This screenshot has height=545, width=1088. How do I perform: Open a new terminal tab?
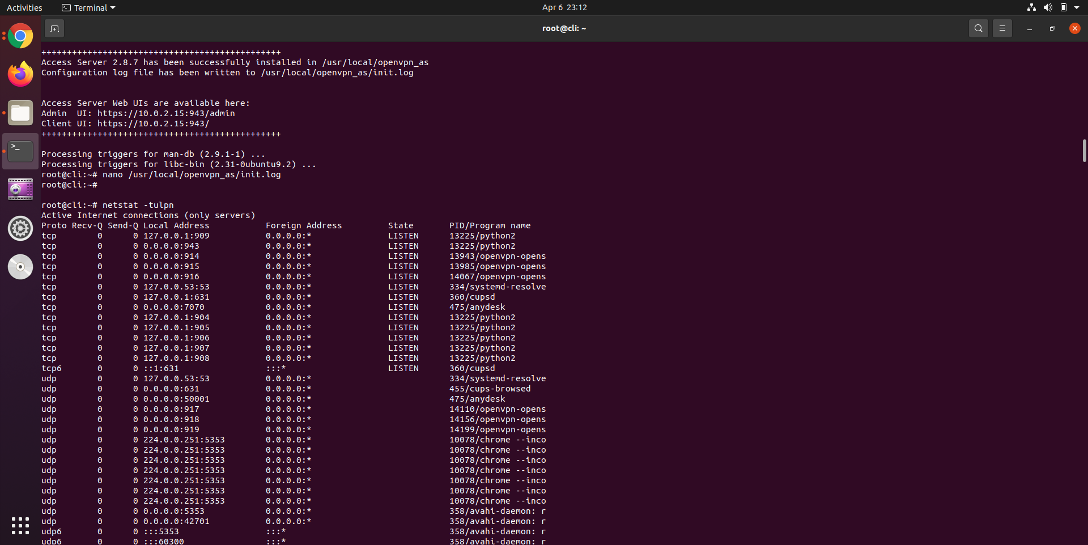coord(54,28)
